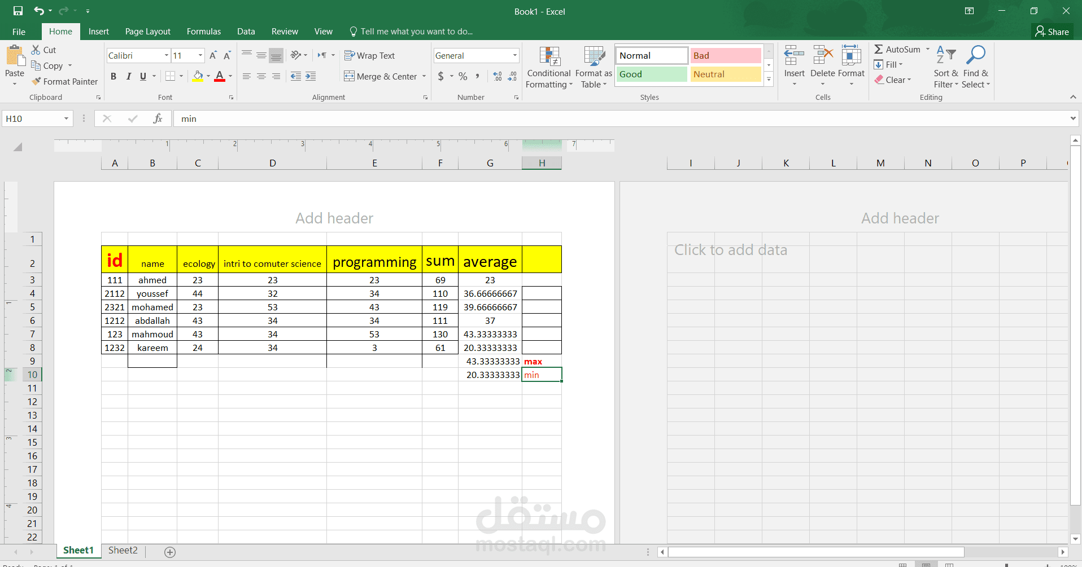Cut the selected cell

(44, 50)
